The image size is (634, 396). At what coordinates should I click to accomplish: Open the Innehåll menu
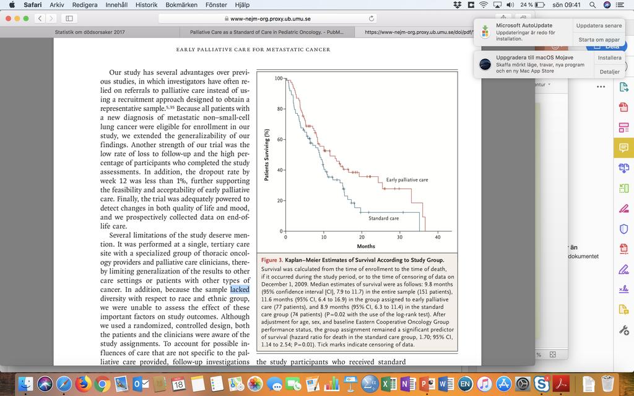click(117, 5)
